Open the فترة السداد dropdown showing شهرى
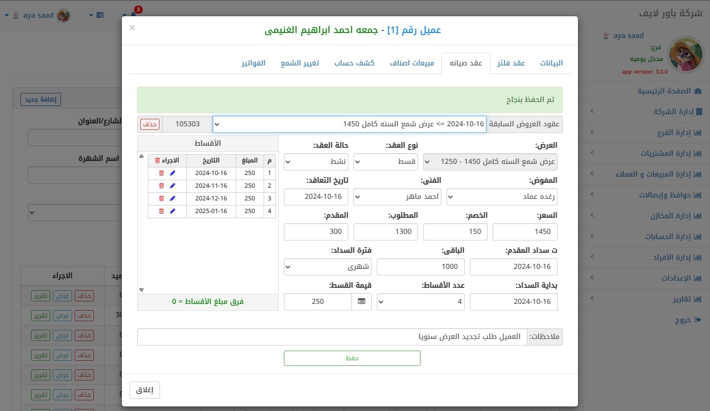Screen dimensions: 710x411 pos(328,266)
